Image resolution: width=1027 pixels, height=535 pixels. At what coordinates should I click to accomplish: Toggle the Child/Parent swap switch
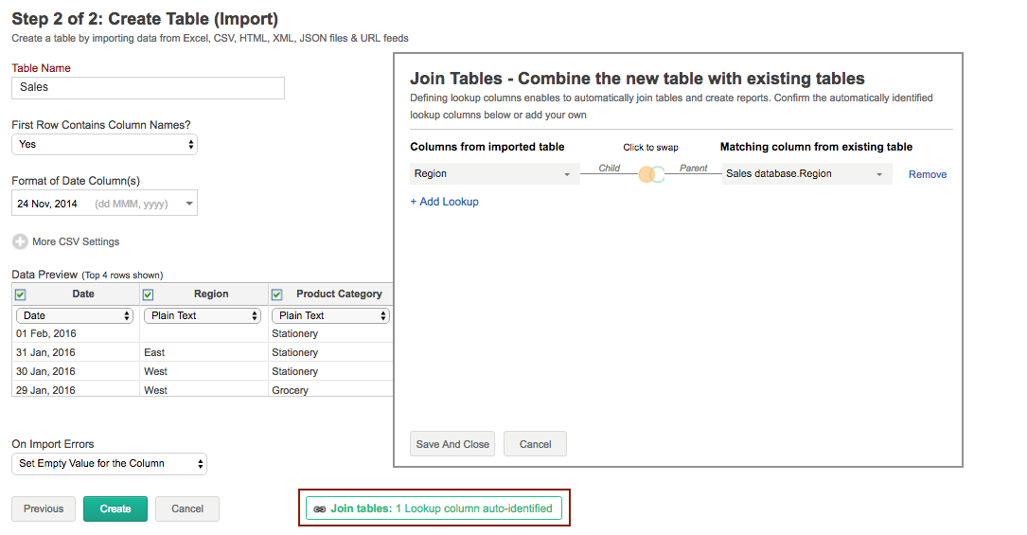click(651, 174)
